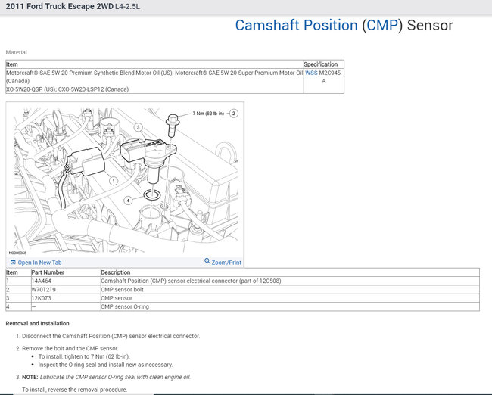Click the '2011 Ford Truck Escape 2WD' vehicle header
The height and width of the screenshot is (395, 492).
tap(60, 7)
